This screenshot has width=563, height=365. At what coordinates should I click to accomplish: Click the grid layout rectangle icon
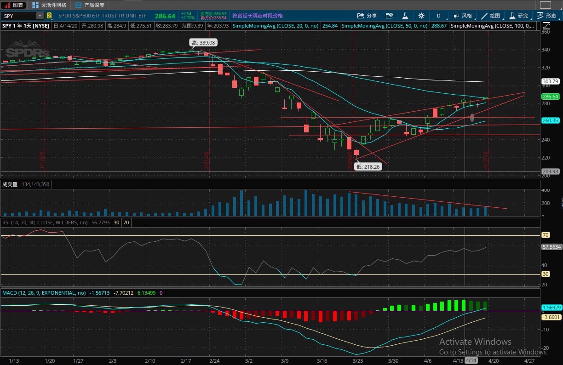[545, 5]
